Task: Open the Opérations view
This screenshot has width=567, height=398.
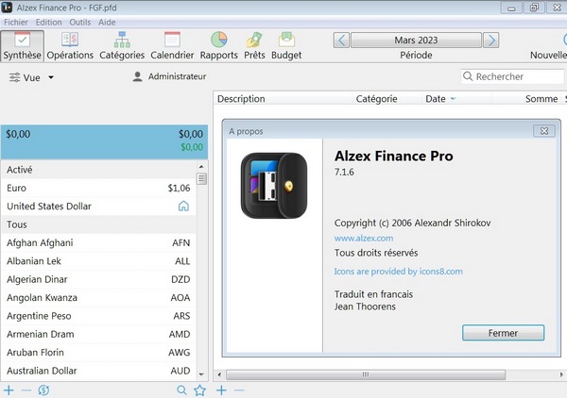Action: [x=70, y=46]
